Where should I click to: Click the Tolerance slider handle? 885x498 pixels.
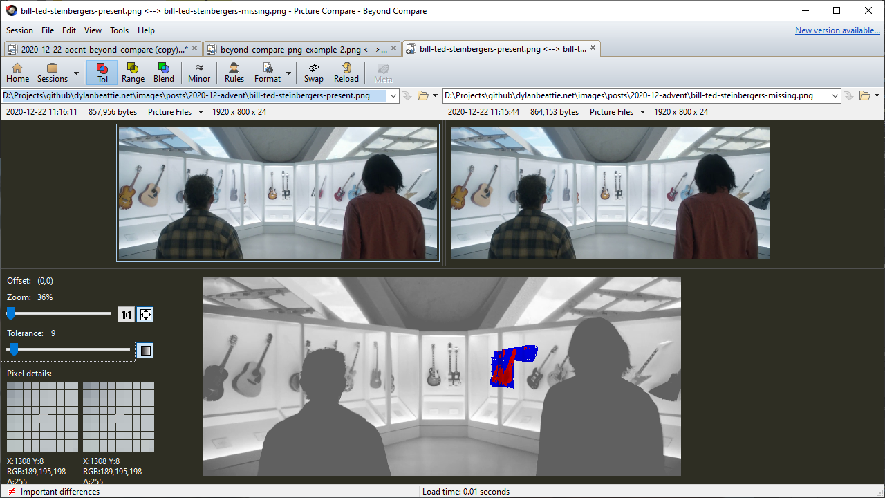click(14, 350)
